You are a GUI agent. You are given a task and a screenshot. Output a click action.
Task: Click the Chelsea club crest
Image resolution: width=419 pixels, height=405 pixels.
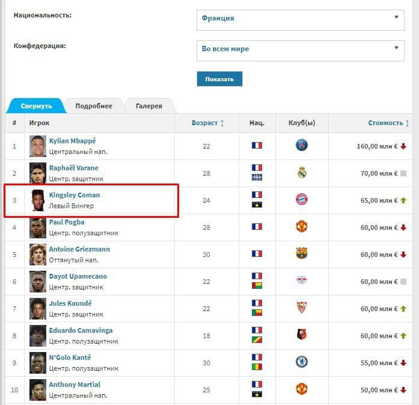pos(302,362)
